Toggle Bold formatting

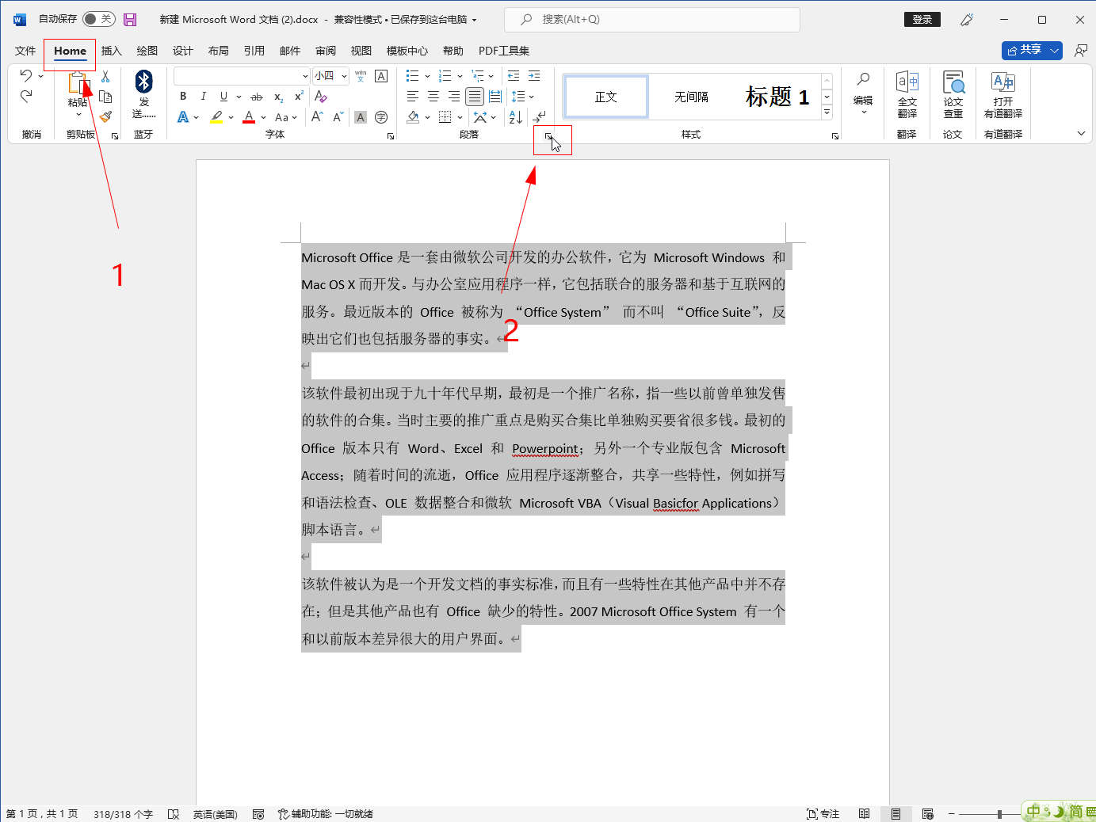click(183, 97)
